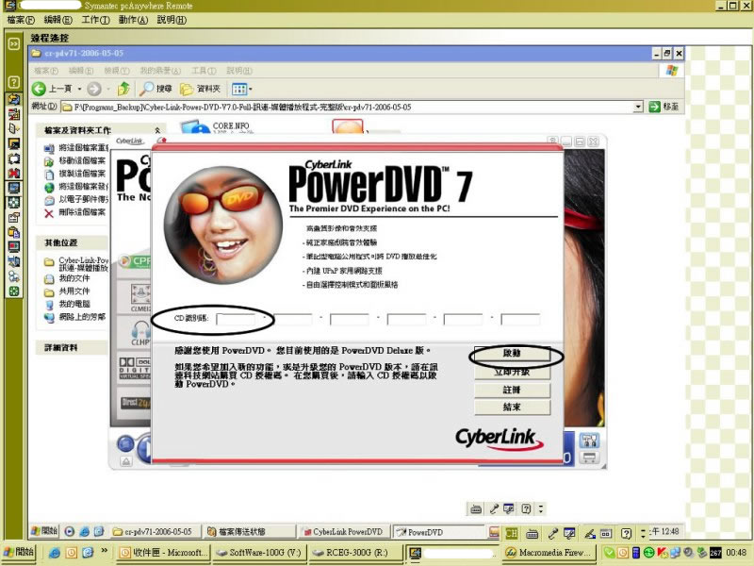The image size is (754, 566).
Task: Open the 上一頁 back history dropdown arrow
Action: coord(79,89)
